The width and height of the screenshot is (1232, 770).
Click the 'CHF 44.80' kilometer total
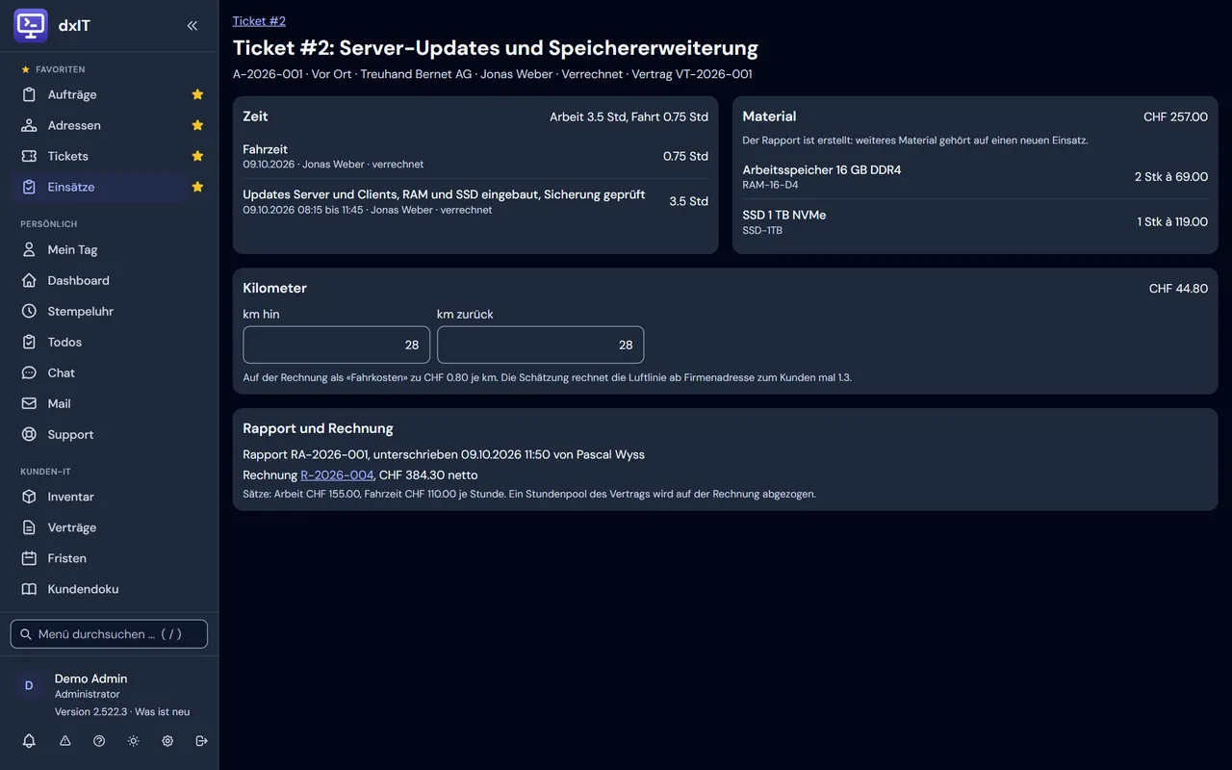1178,289
